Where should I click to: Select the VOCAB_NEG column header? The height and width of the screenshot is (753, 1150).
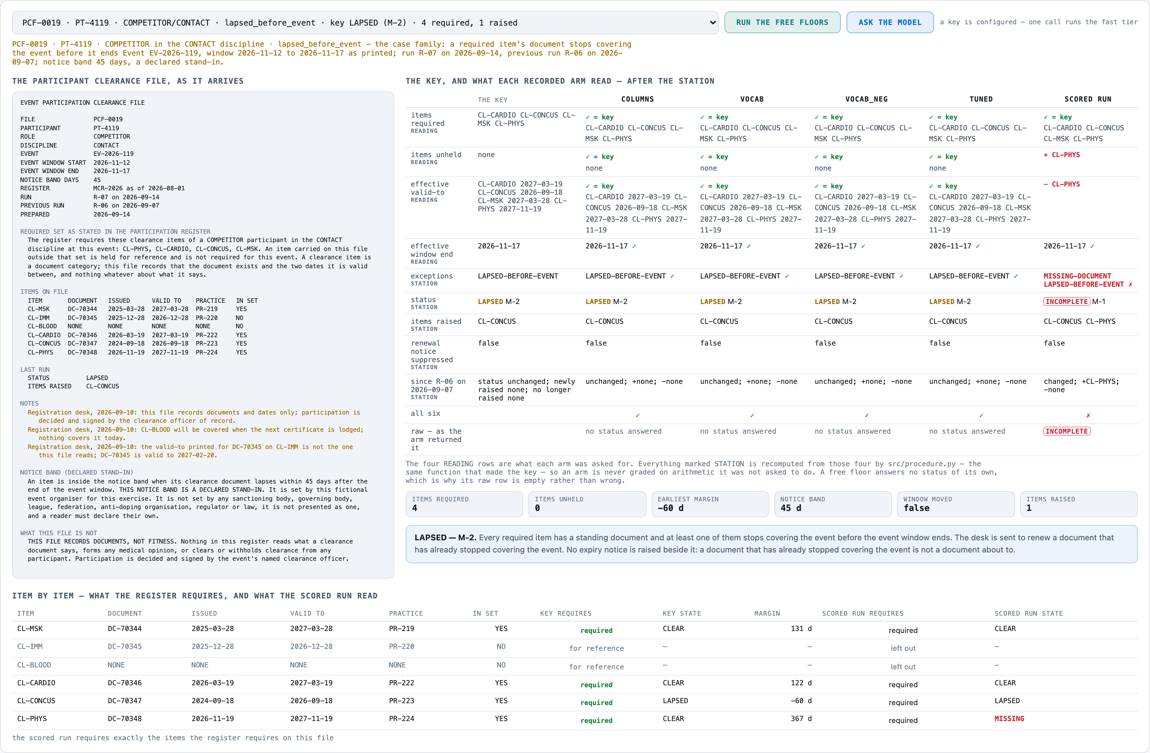point(866,99)
